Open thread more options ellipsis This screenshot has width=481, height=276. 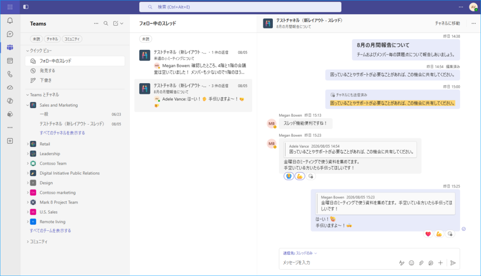(473, 24)
